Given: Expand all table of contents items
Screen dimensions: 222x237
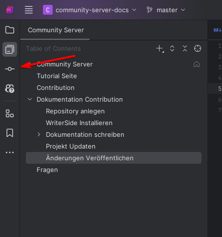Looking at the screenshot, I should tap(172, 48).
